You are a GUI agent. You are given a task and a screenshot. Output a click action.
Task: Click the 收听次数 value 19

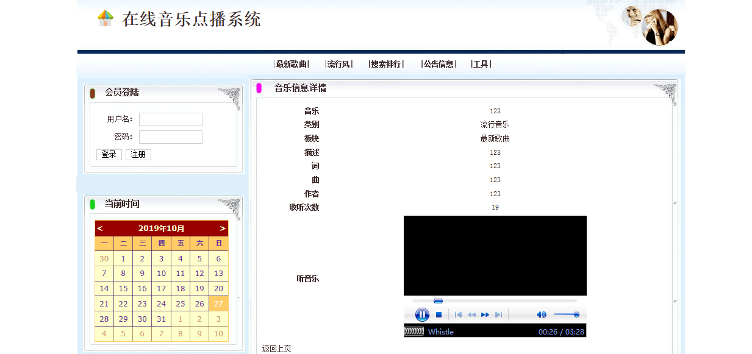(x=495, y=208)
